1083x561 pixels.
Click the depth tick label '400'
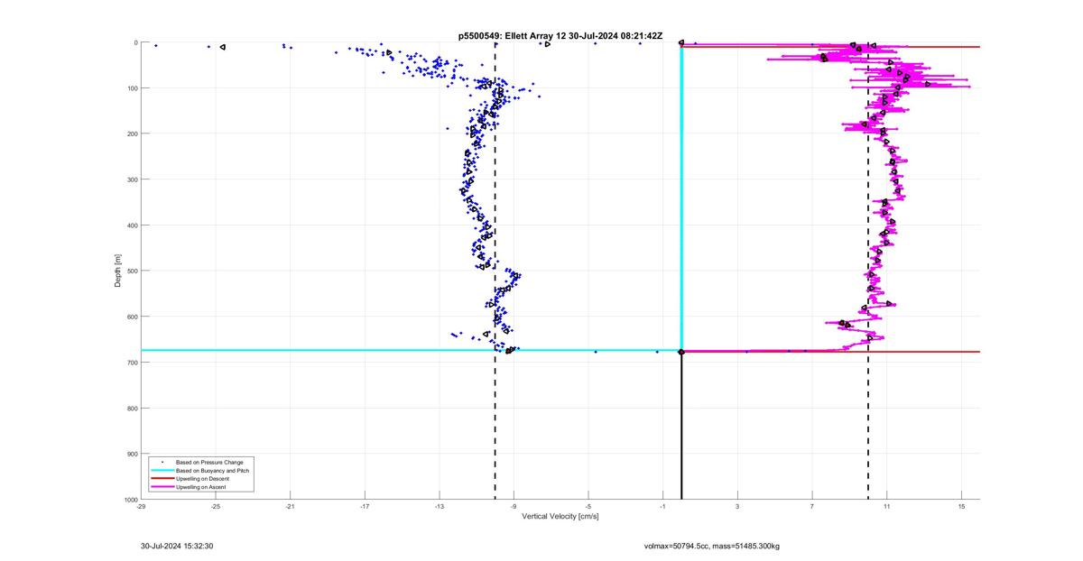[x=132, y=225]
